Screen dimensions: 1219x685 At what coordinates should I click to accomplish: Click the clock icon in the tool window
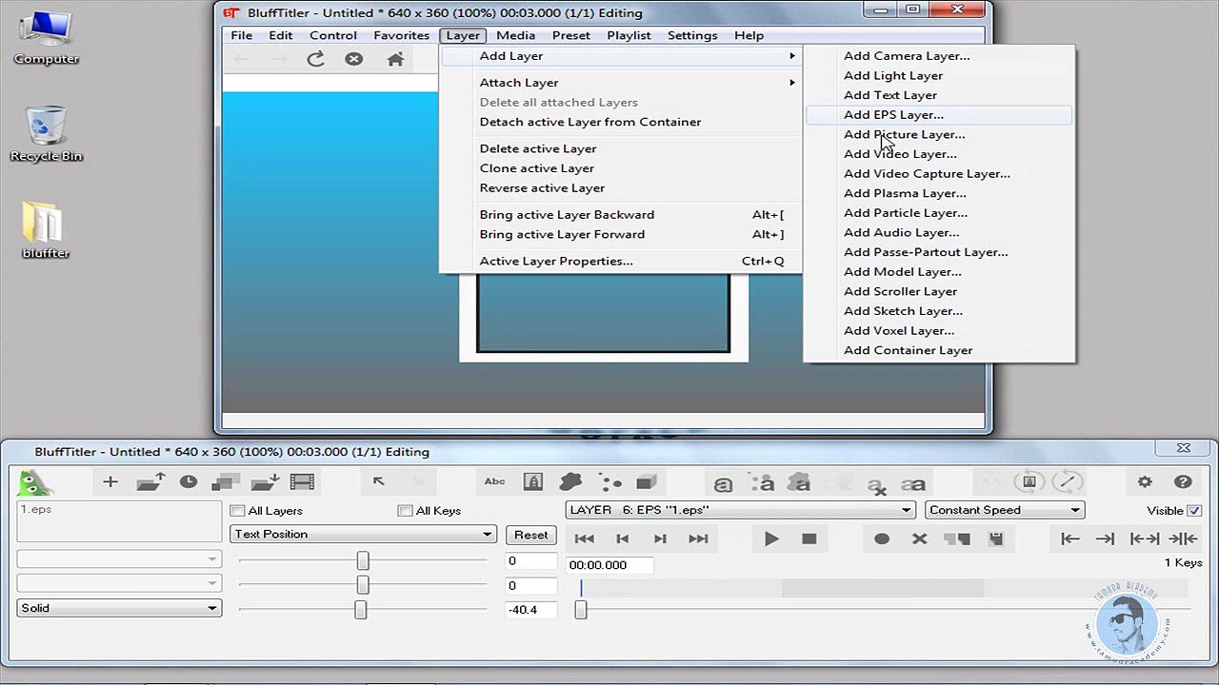[x=189, y=482]
